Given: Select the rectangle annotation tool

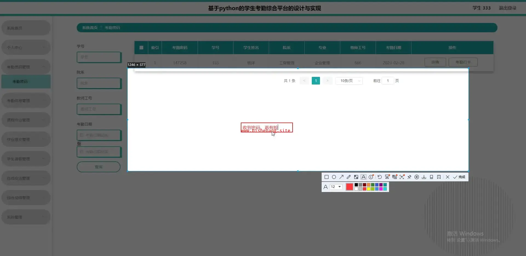Looking at the screenshot, I should 326,177.
